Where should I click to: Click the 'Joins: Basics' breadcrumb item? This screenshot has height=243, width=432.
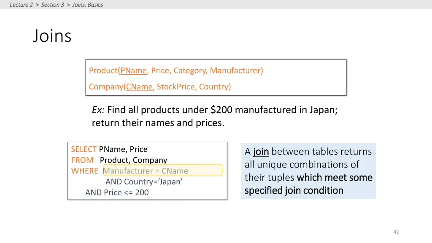click(x=88, y=5)
